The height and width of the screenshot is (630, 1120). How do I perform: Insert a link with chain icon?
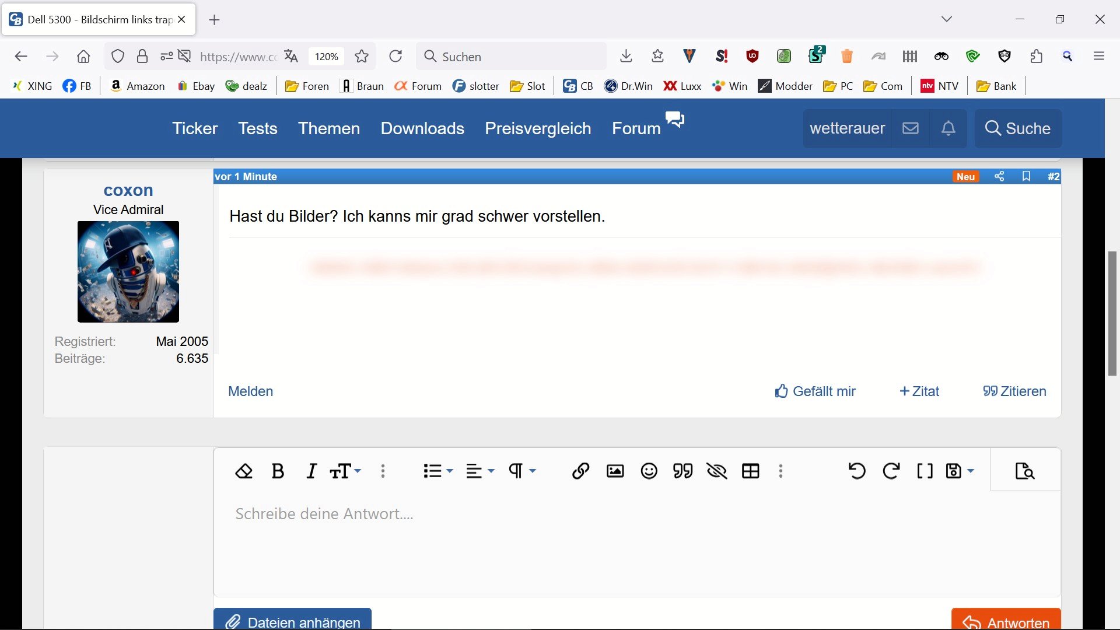pyautogui.click(x=580, y=471)
